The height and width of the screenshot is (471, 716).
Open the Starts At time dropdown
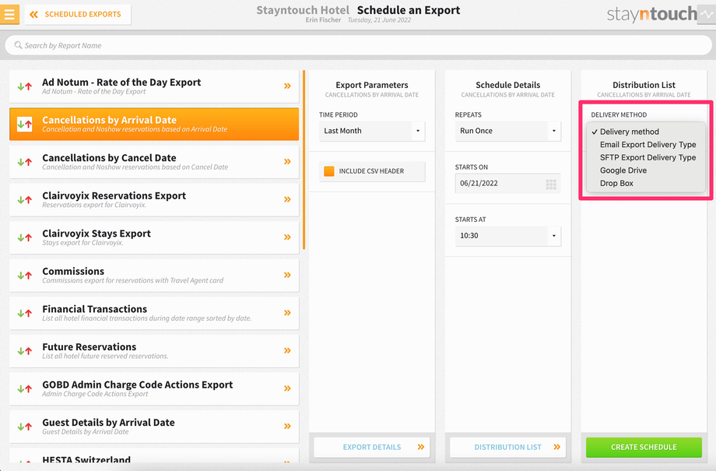(x=507, y=236)
